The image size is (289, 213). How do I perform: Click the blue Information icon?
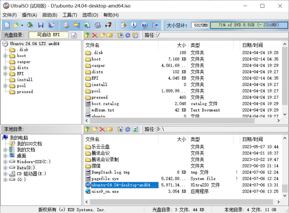(x=134, y=25)
